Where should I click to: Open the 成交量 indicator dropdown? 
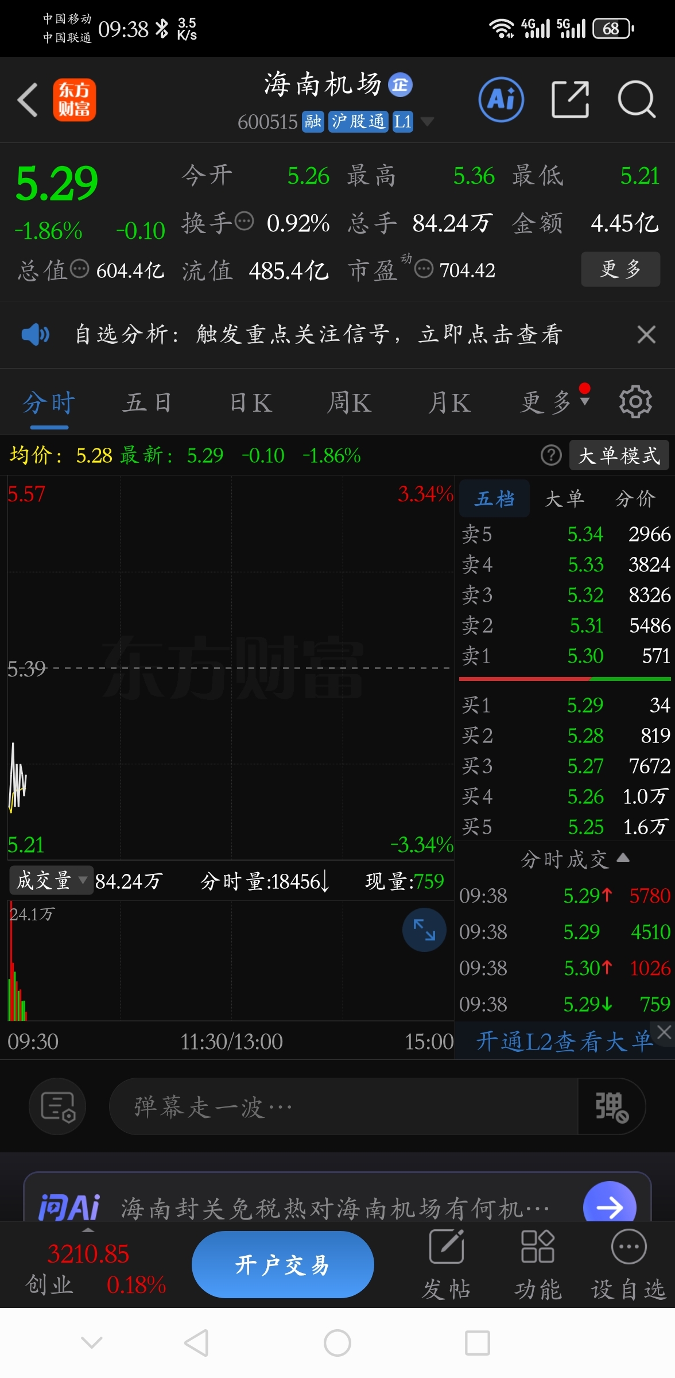click(51, 880)
